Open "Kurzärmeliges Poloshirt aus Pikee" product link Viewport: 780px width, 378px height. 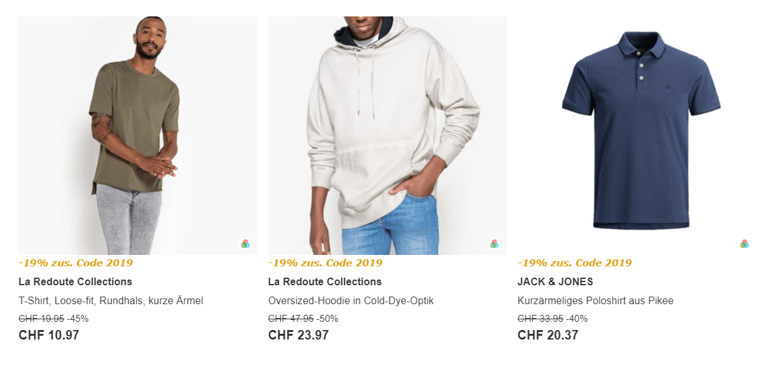click(598, 300)
